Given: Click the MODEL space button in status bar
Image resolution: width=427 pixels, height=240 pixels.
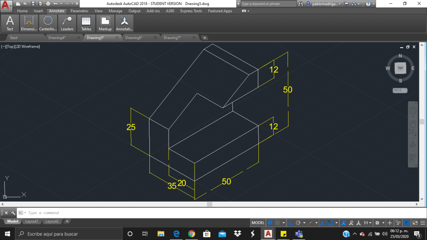Looking at the screenshot, I should tap(258, 223).
